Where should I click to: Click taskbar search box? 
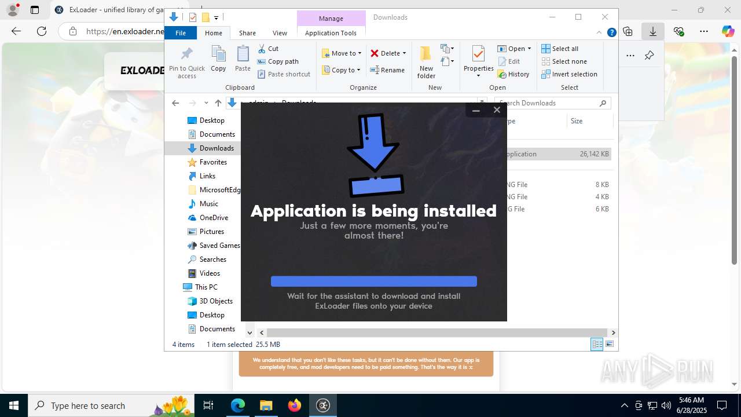click(111, 405)
